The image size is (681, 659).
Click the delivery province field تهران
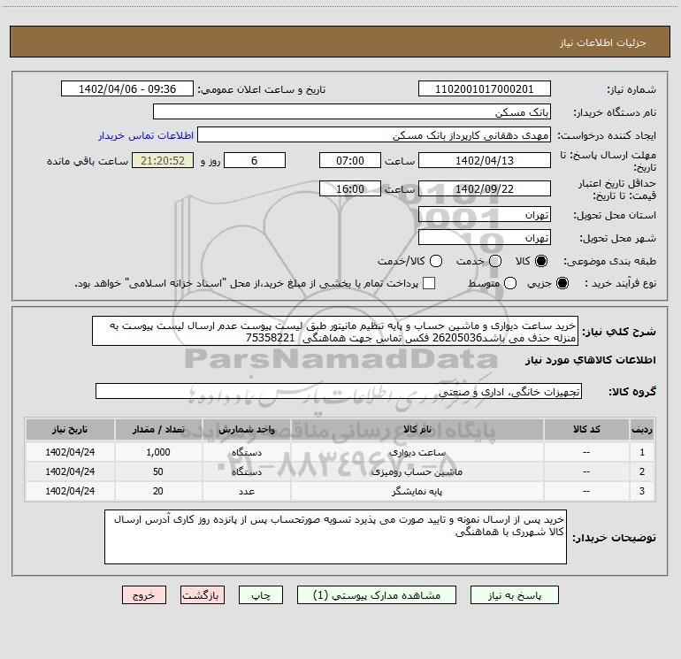pyautogui.click(x=485, y=215)
